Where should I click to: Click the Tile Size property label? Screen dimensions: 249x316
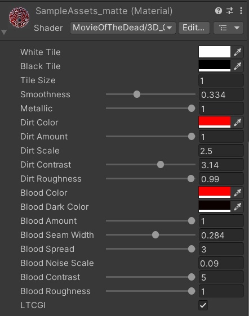click(38, 80)
